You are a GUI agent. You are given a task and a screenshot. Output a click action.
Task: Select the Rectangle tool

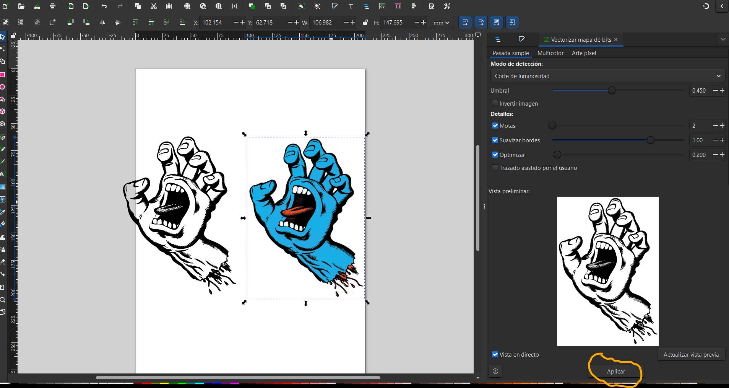tap(3, 75)
